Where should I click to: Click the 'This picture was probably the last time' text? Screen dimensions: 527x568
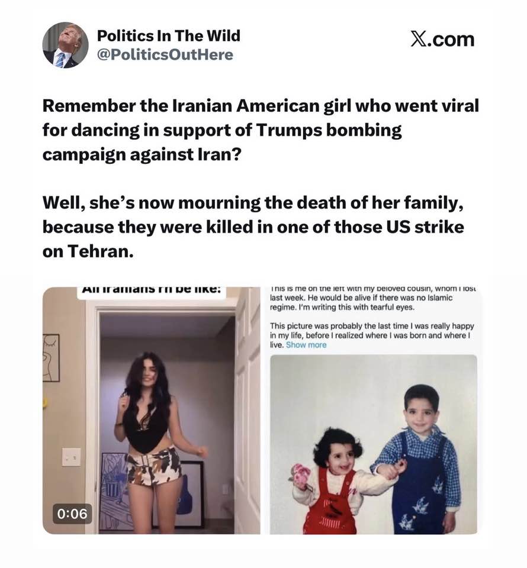tap(372, 335)
